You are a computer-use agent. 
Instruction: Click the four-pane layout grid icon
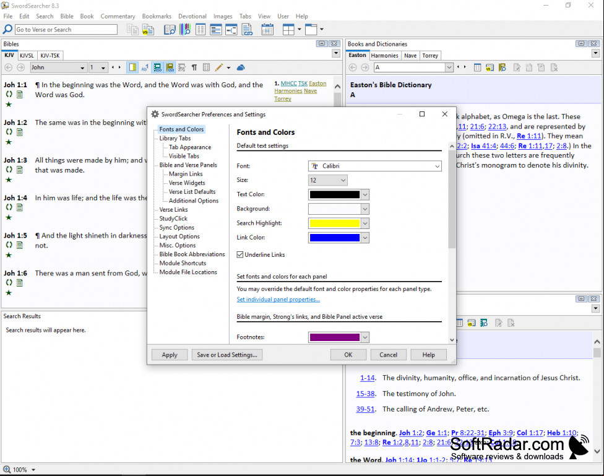288,29
